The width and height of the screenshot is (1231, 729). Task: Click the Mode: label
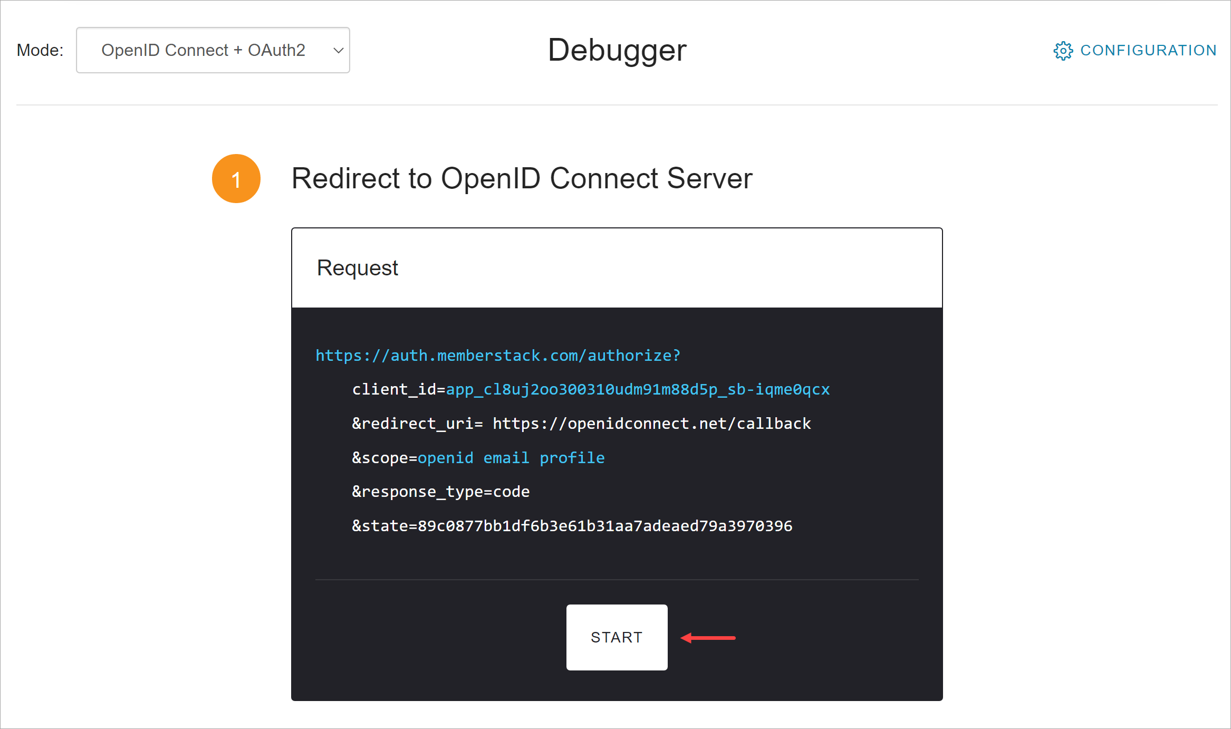[x=40, y=51]
